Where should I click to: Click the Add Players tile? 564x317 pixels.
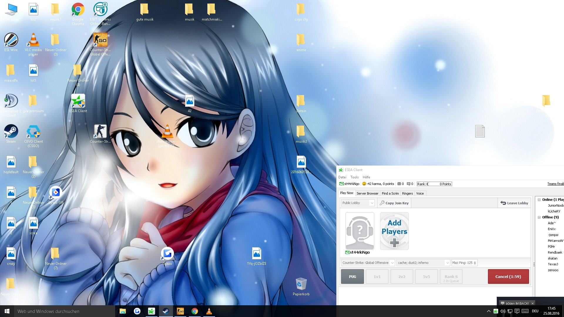pyautogui.click(x=394, y=231)
